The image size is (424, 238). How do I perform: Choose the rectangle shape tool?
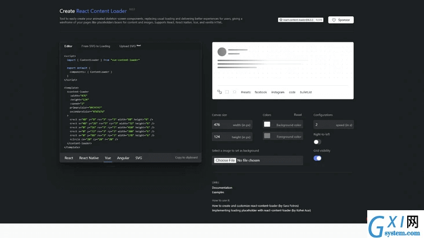tap(227, 92)
